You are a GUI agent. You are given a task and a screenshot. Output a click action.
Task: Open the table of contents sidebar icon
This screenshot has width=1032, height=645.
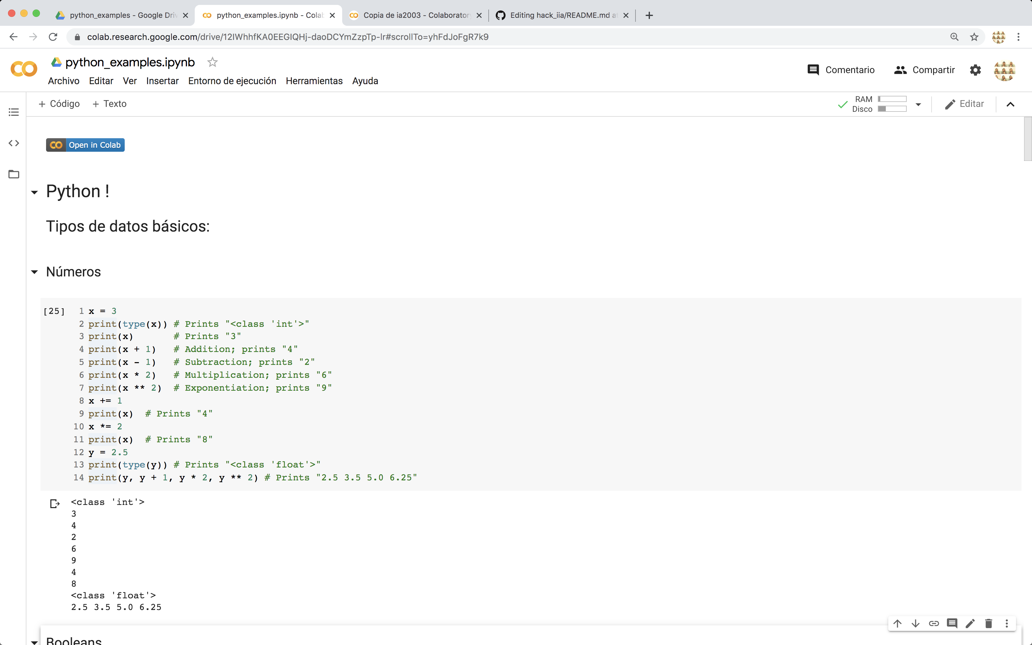coord(14,112)
